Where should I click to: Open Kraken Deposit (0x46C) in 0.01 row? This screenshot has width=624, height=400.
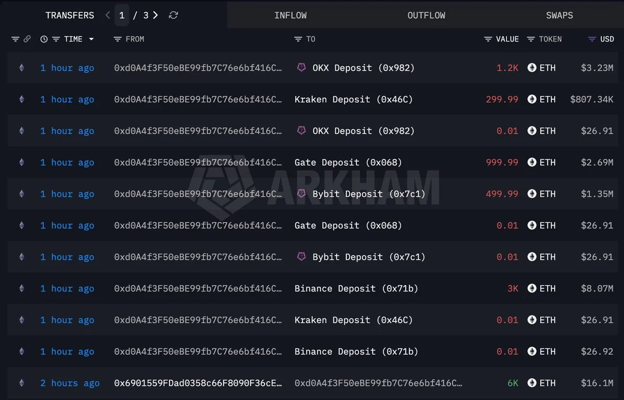click(x=354, y=320)
